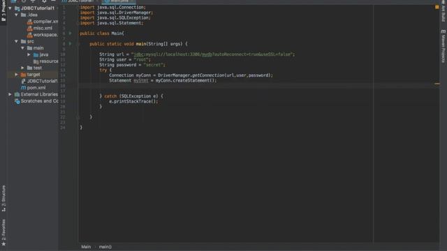
Task: Click the myStmt variable name in code
Action: click(x=141, y=81)
